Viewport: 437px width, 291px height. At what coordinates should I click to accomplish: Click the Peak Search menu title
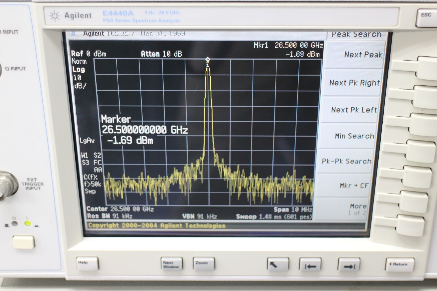pyautogui.click(x=356, y=34)
